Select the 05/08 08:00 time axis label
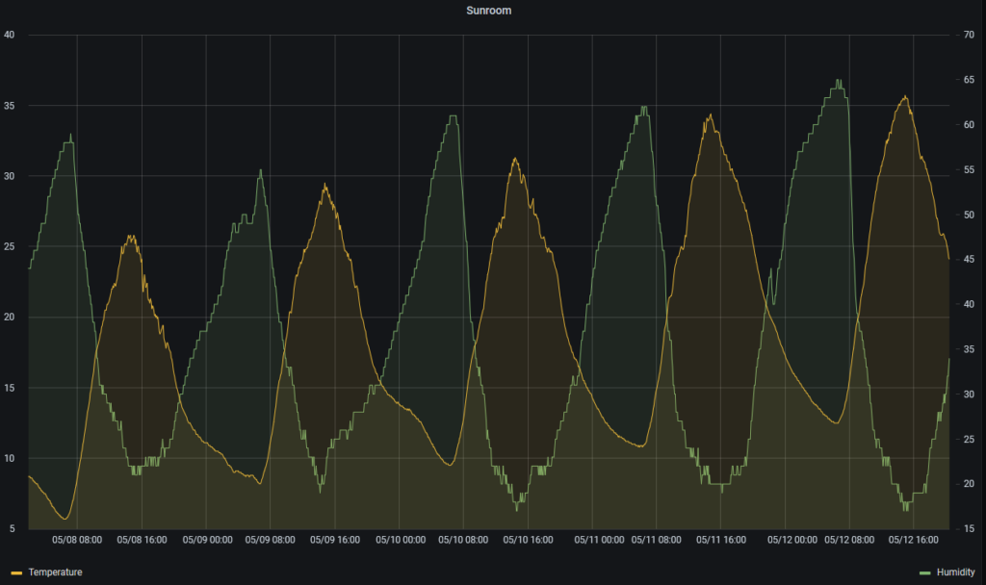Screen dimensions: 986x585 coord(78,541)
